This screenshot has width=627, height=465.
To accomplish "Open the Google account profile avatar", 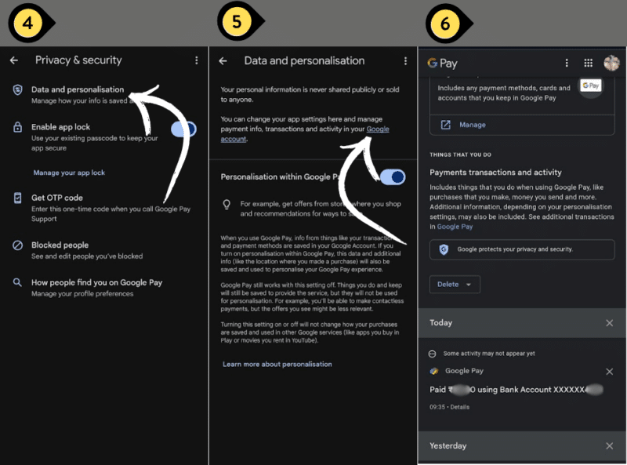I will pos(611,64).
